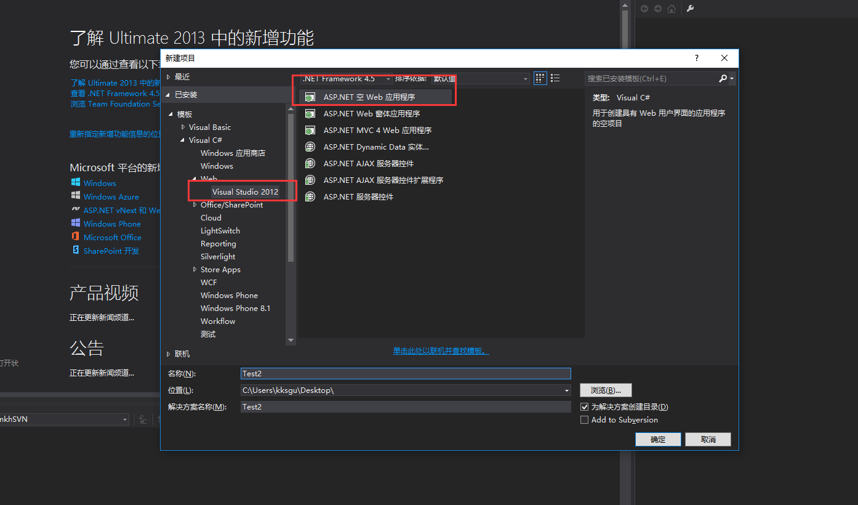Click the ASP.NET 空 Web 应用程序 template icon
This screenshot has width=858, height=505.
[311, 97]
